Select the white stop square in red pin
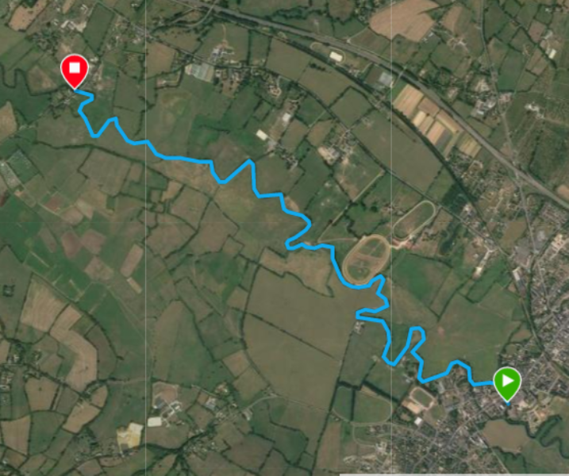The image size is (569, 476). click(75, 68)
